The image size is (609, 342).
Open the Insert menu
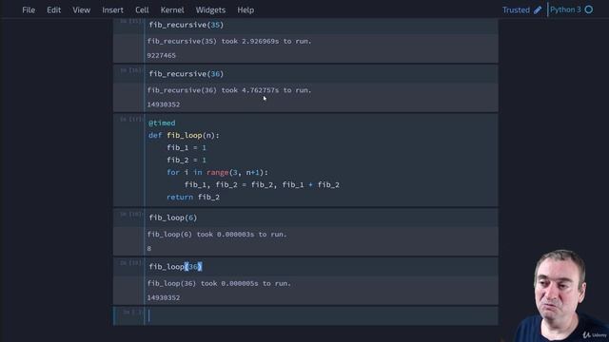point(112,10)
